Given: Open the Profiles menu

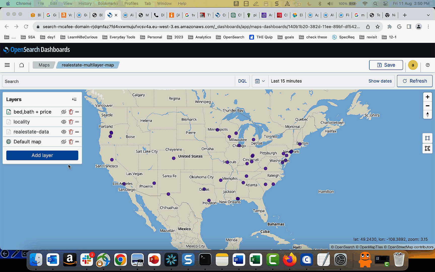Looking at the screenshot, I should [x=131, y=4].
